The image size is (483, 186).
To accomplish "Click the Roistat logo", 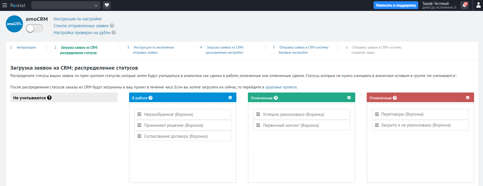I will point(18,5).
